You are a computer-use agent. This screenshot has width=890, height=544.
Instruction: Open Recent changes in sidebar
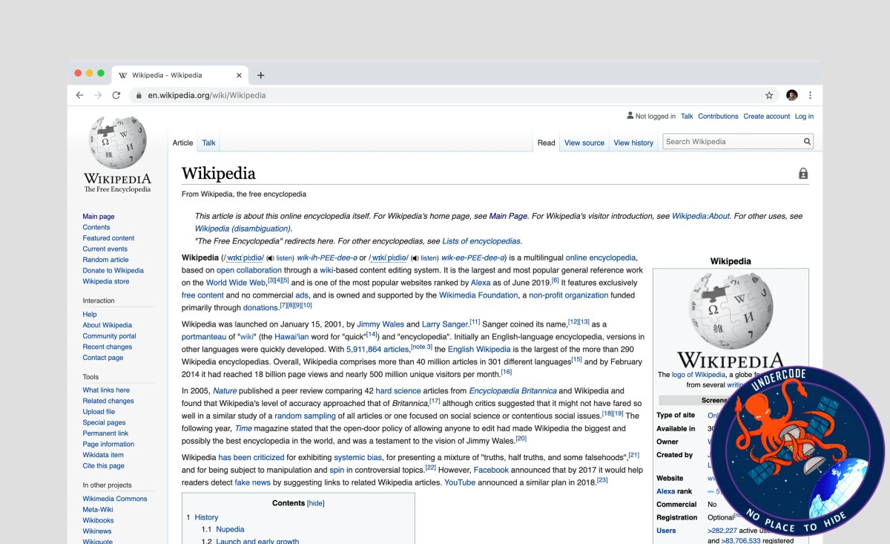pos(107,347)
